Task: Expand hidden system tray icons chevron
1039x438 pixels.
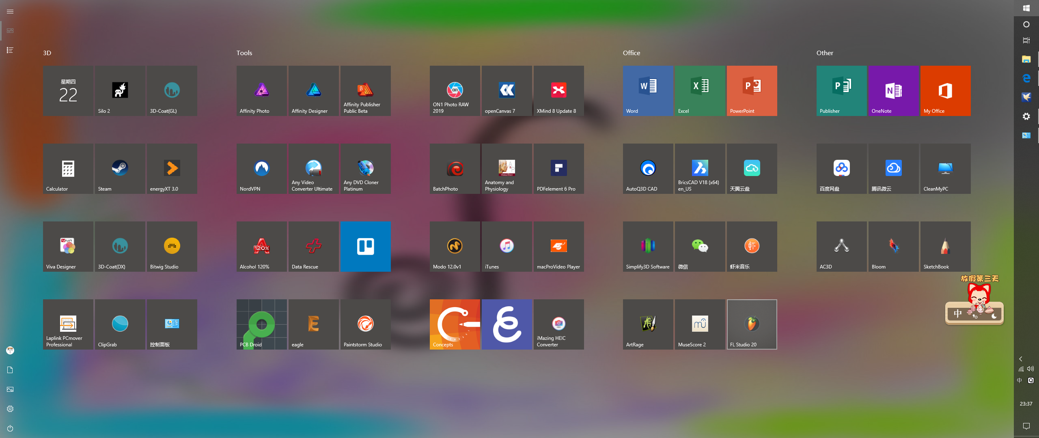Action: (1021, 359)
